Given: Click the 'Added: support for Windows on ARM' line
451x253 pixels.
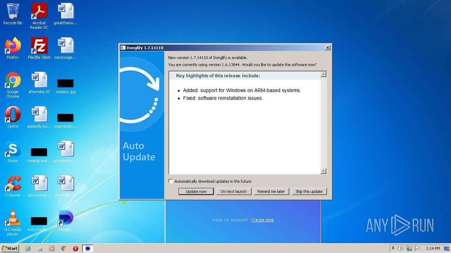Looking at the screenshot, I should (242, 90).
